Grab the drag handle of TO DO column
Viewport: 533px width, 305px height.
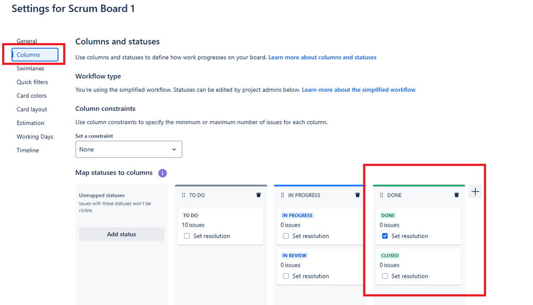click(183, 195)
